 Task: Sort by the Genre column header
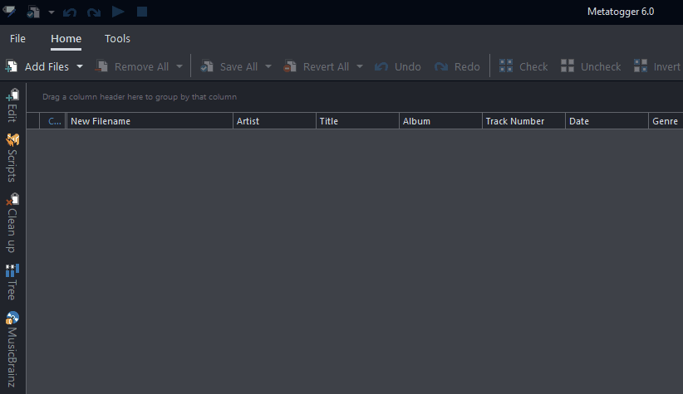click(666, 121)
